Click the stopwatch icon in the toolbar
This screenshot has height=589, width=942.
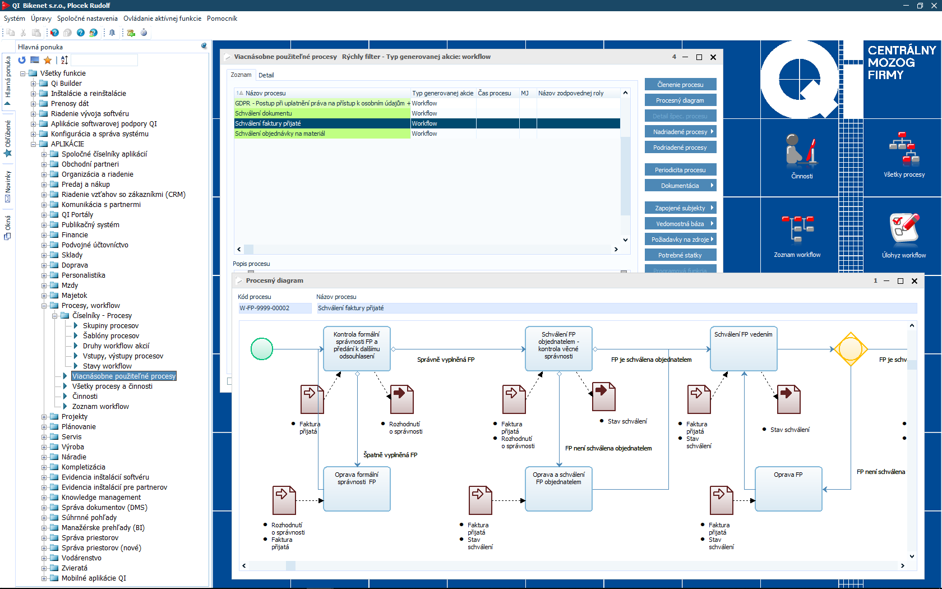coord(144,33)
